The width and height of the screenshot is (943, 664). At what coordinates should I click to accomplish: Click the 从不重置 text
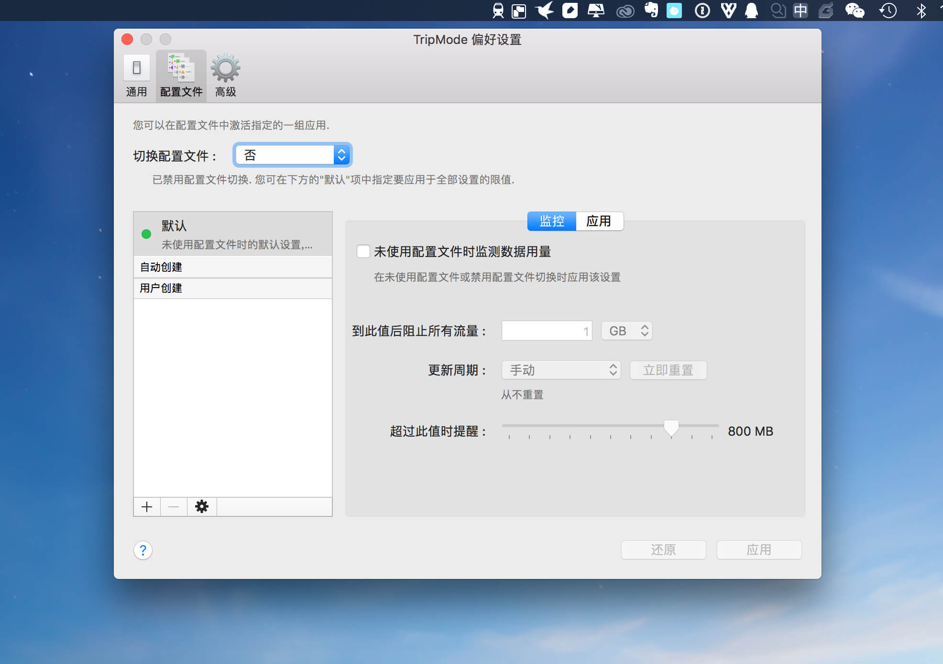point(522,395)
